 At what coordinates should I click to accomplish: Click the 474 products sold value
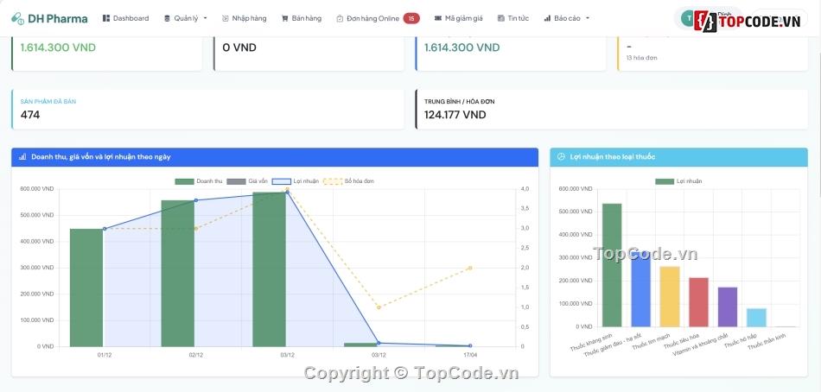(x=30, y=115)
